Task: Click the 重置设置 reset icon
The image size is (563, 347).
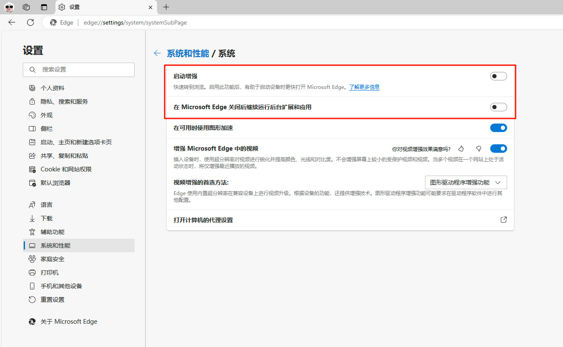Action: click(x=32, y=300)
